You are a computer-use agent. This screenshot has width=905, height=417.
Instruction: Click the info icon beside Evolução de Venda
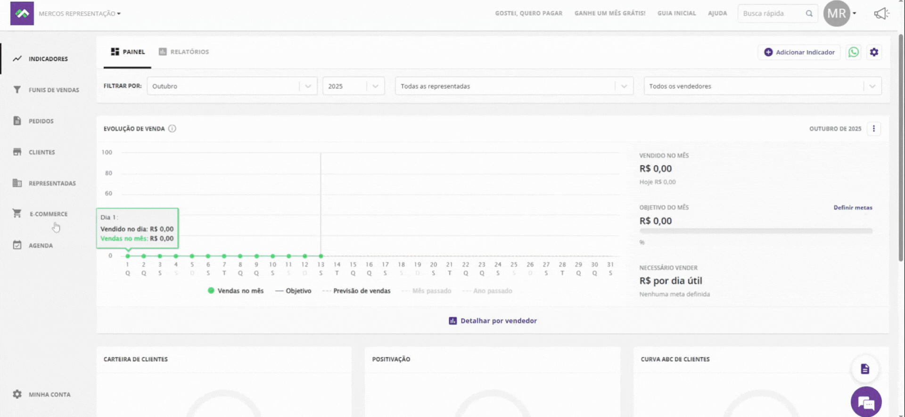tap(172, 129)
